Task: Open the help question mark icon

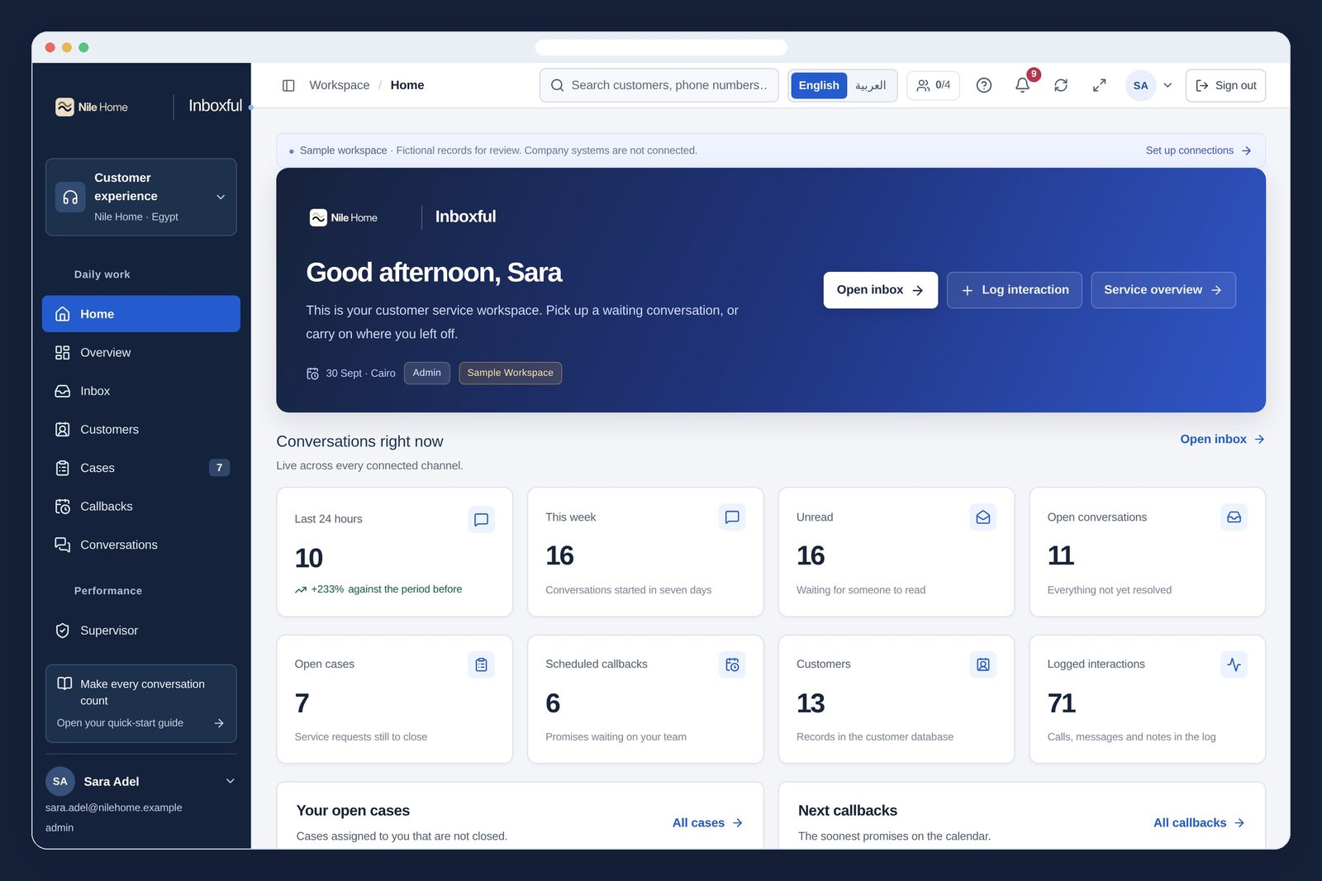Action: (x=983, y=85)
